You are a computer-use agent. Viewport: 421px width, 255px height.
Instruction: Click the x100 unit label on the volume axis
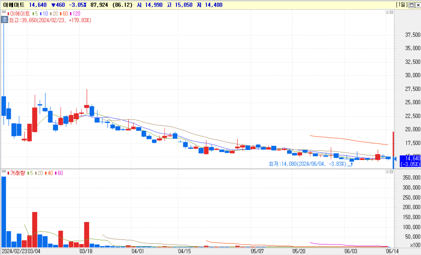pyautogui.click(x=415, y=245)
